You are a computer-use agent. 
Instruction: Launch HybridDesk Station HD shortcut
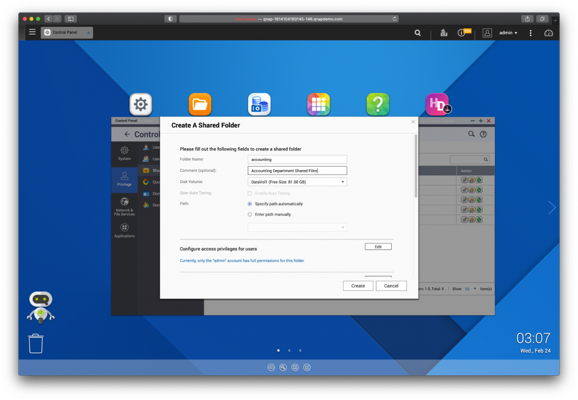(x=437, y=104)
